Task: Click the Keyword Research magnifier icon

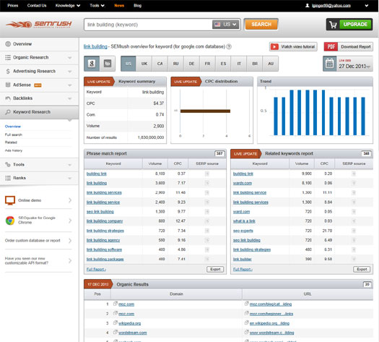Action: (8, 112)
